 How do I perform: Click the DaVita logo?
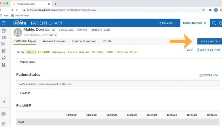pyautogui.click(x=20, y=23)
